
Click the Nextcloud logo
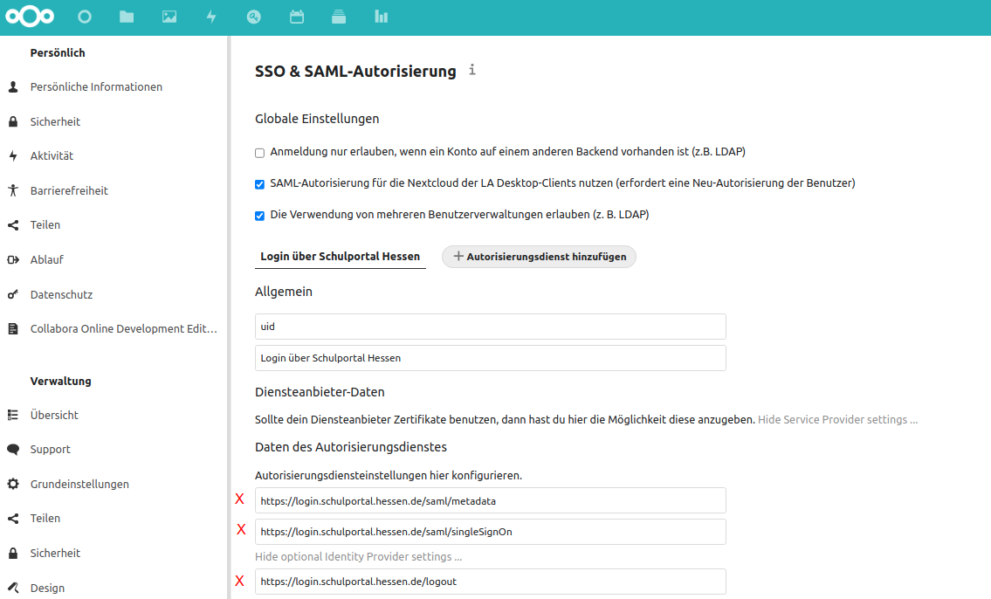pos(30,17)
